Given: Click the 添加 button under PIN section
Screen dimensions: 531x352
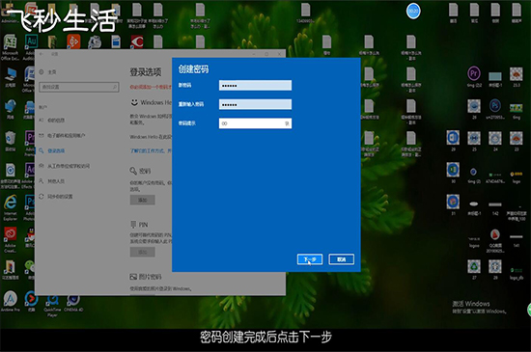Looking at the screenshot, I should coord(142,252).
